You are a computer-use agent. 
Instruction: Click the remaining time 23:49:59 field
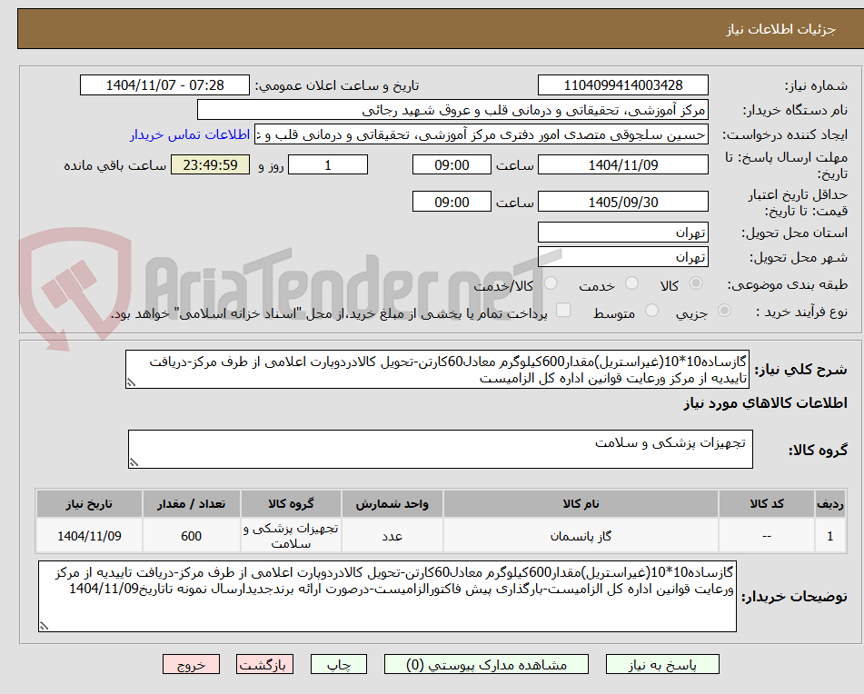pos(210,164)
